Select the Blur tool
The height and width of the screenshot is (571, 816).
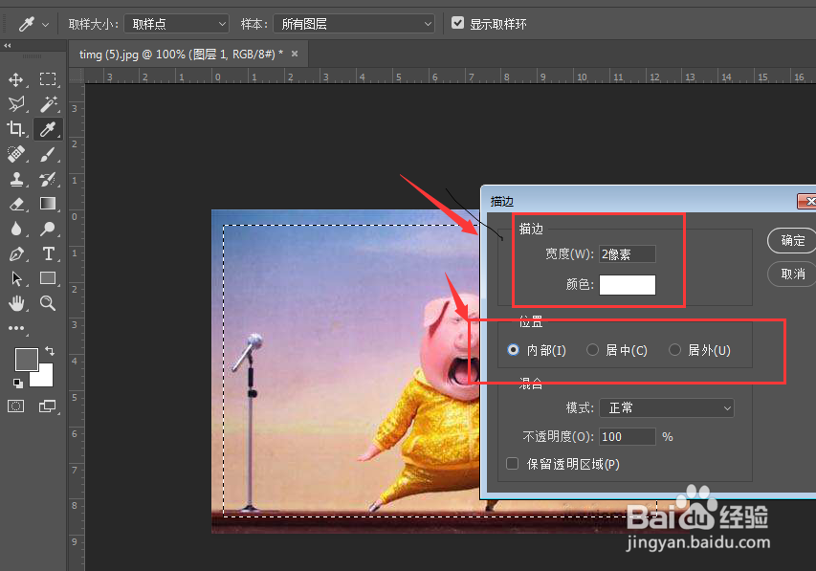15,229
